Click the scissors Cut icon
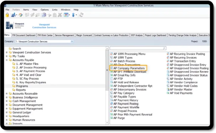216x133 pixels. (50, 15)
